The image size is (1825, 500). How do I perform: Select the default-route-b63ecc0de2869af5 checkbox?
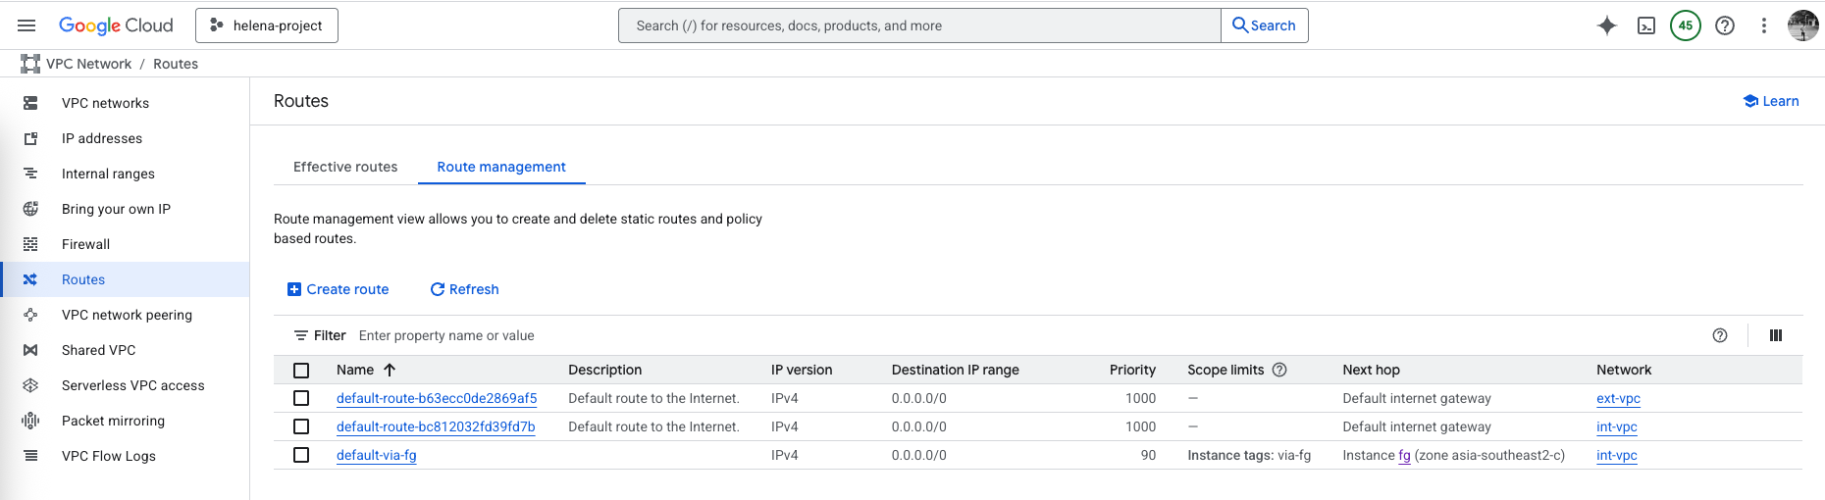pyautogui.click(x=301, y=398)
